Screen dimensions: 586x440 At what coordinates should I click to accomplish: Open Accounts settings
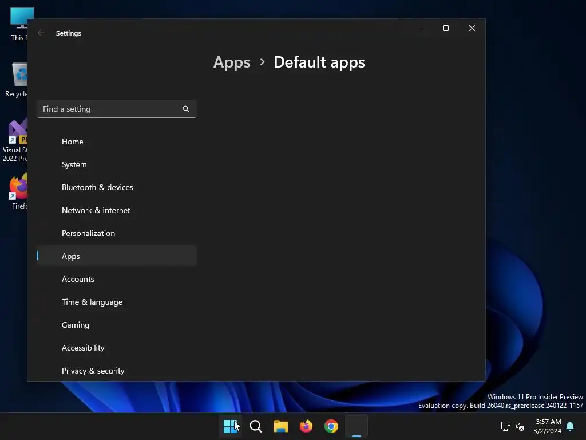[x=117, y=279]
